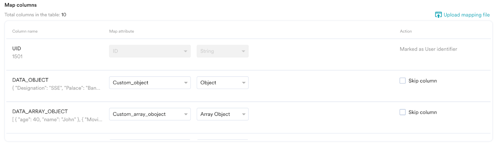The width and height of the screenshot is (498, 145).
Task: Click the arrow on the Array Object dropdown
Action: click(244, 114)
